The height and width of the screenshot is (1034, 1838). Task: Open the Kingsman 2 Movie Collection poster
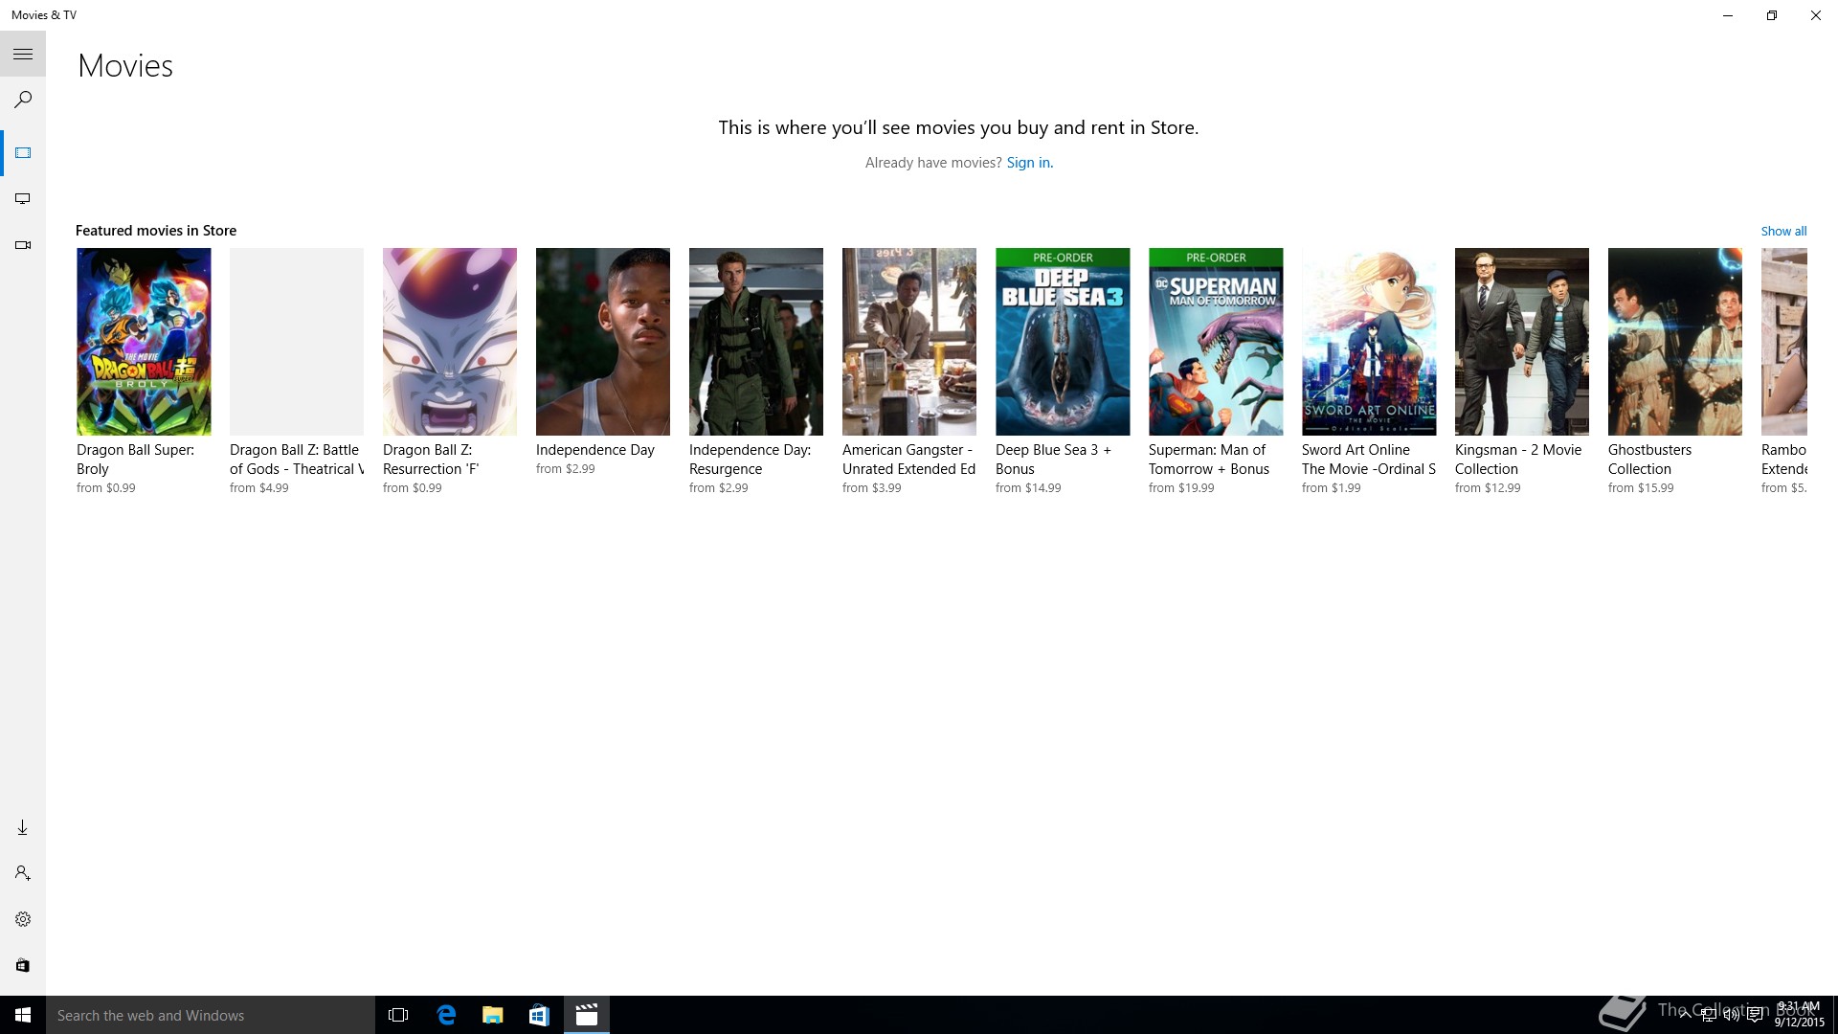click(x=1522, y=342)
